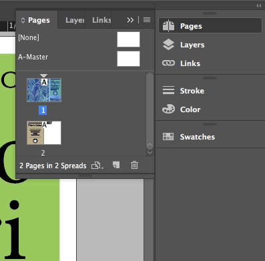Click the [None] master thumbnail

[128, 39]
